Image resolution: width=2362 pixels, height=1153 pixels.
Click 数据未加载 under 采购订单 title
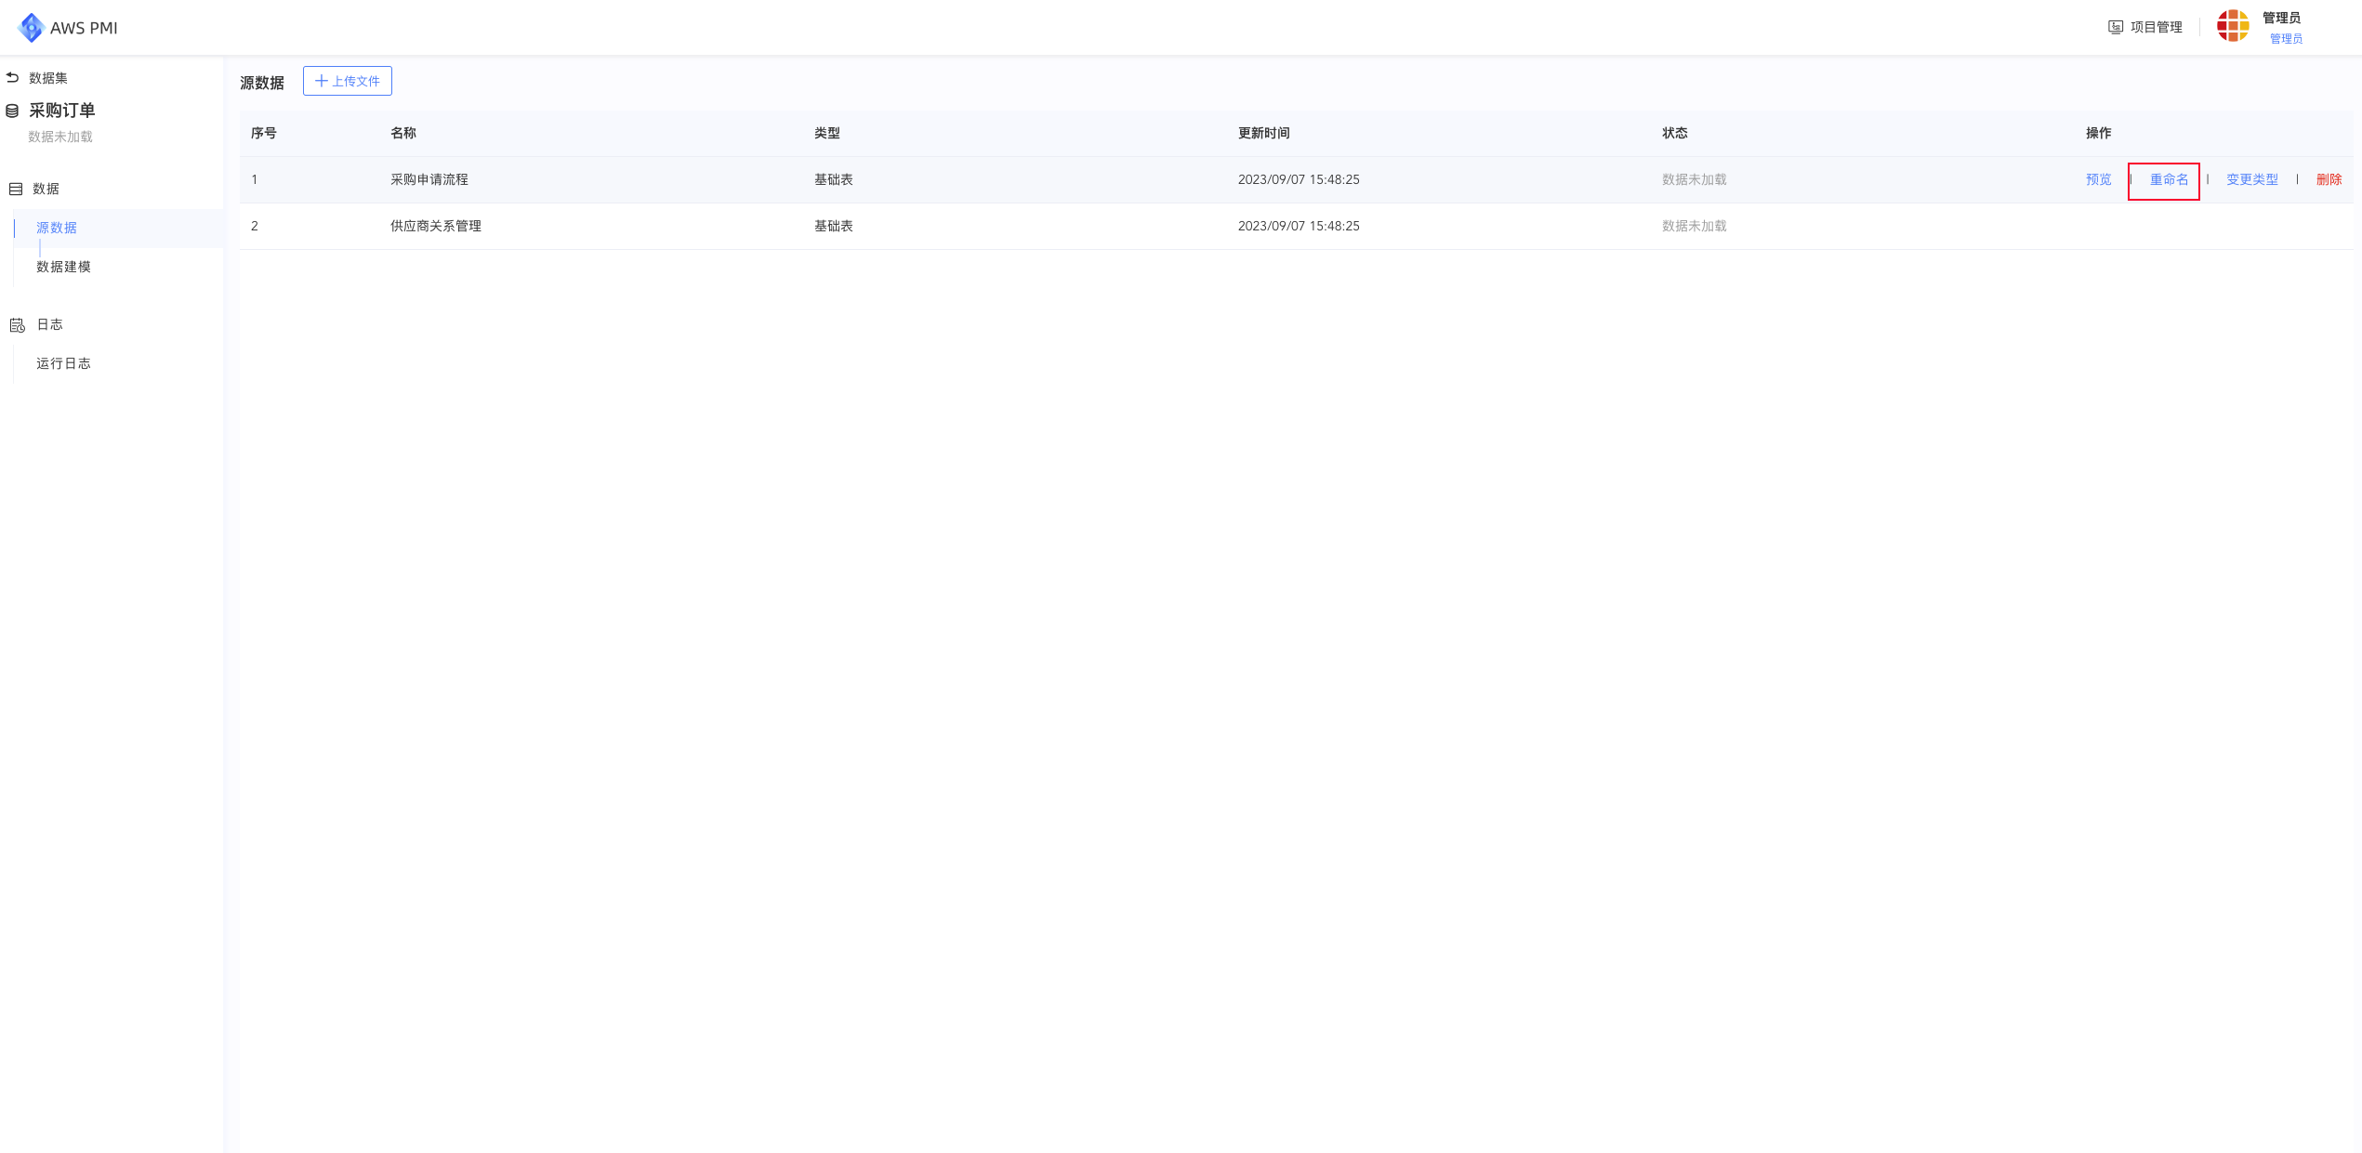(60, 137)
